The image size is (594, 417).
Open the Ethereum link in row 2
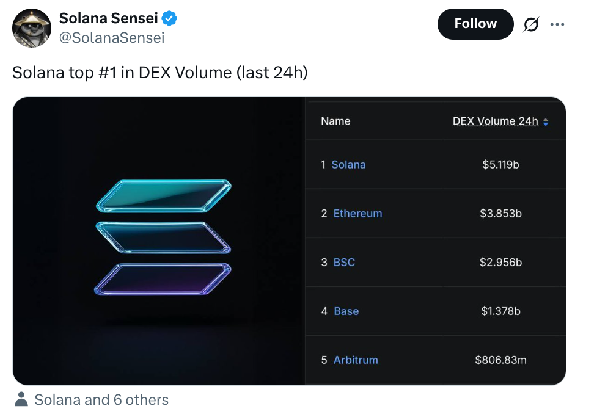pos(358,213)
